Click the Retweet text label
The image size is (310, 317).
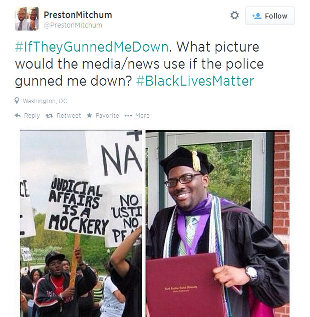69,116
